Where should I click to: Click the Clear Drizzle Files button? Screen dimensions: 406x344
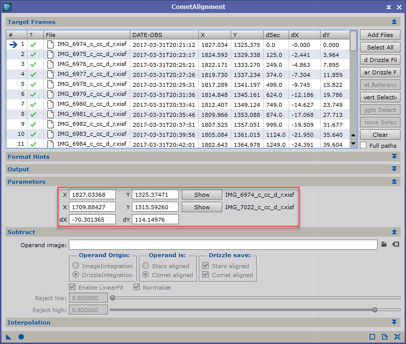pos(380,72)
